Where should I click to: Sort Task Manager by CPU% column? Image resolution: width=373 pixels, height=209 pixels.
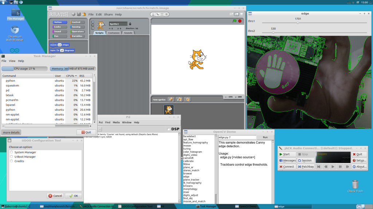[x=71, y=76]
